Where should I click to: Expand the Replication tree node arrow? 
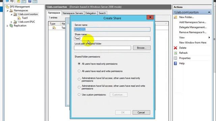tap(7, 26)
